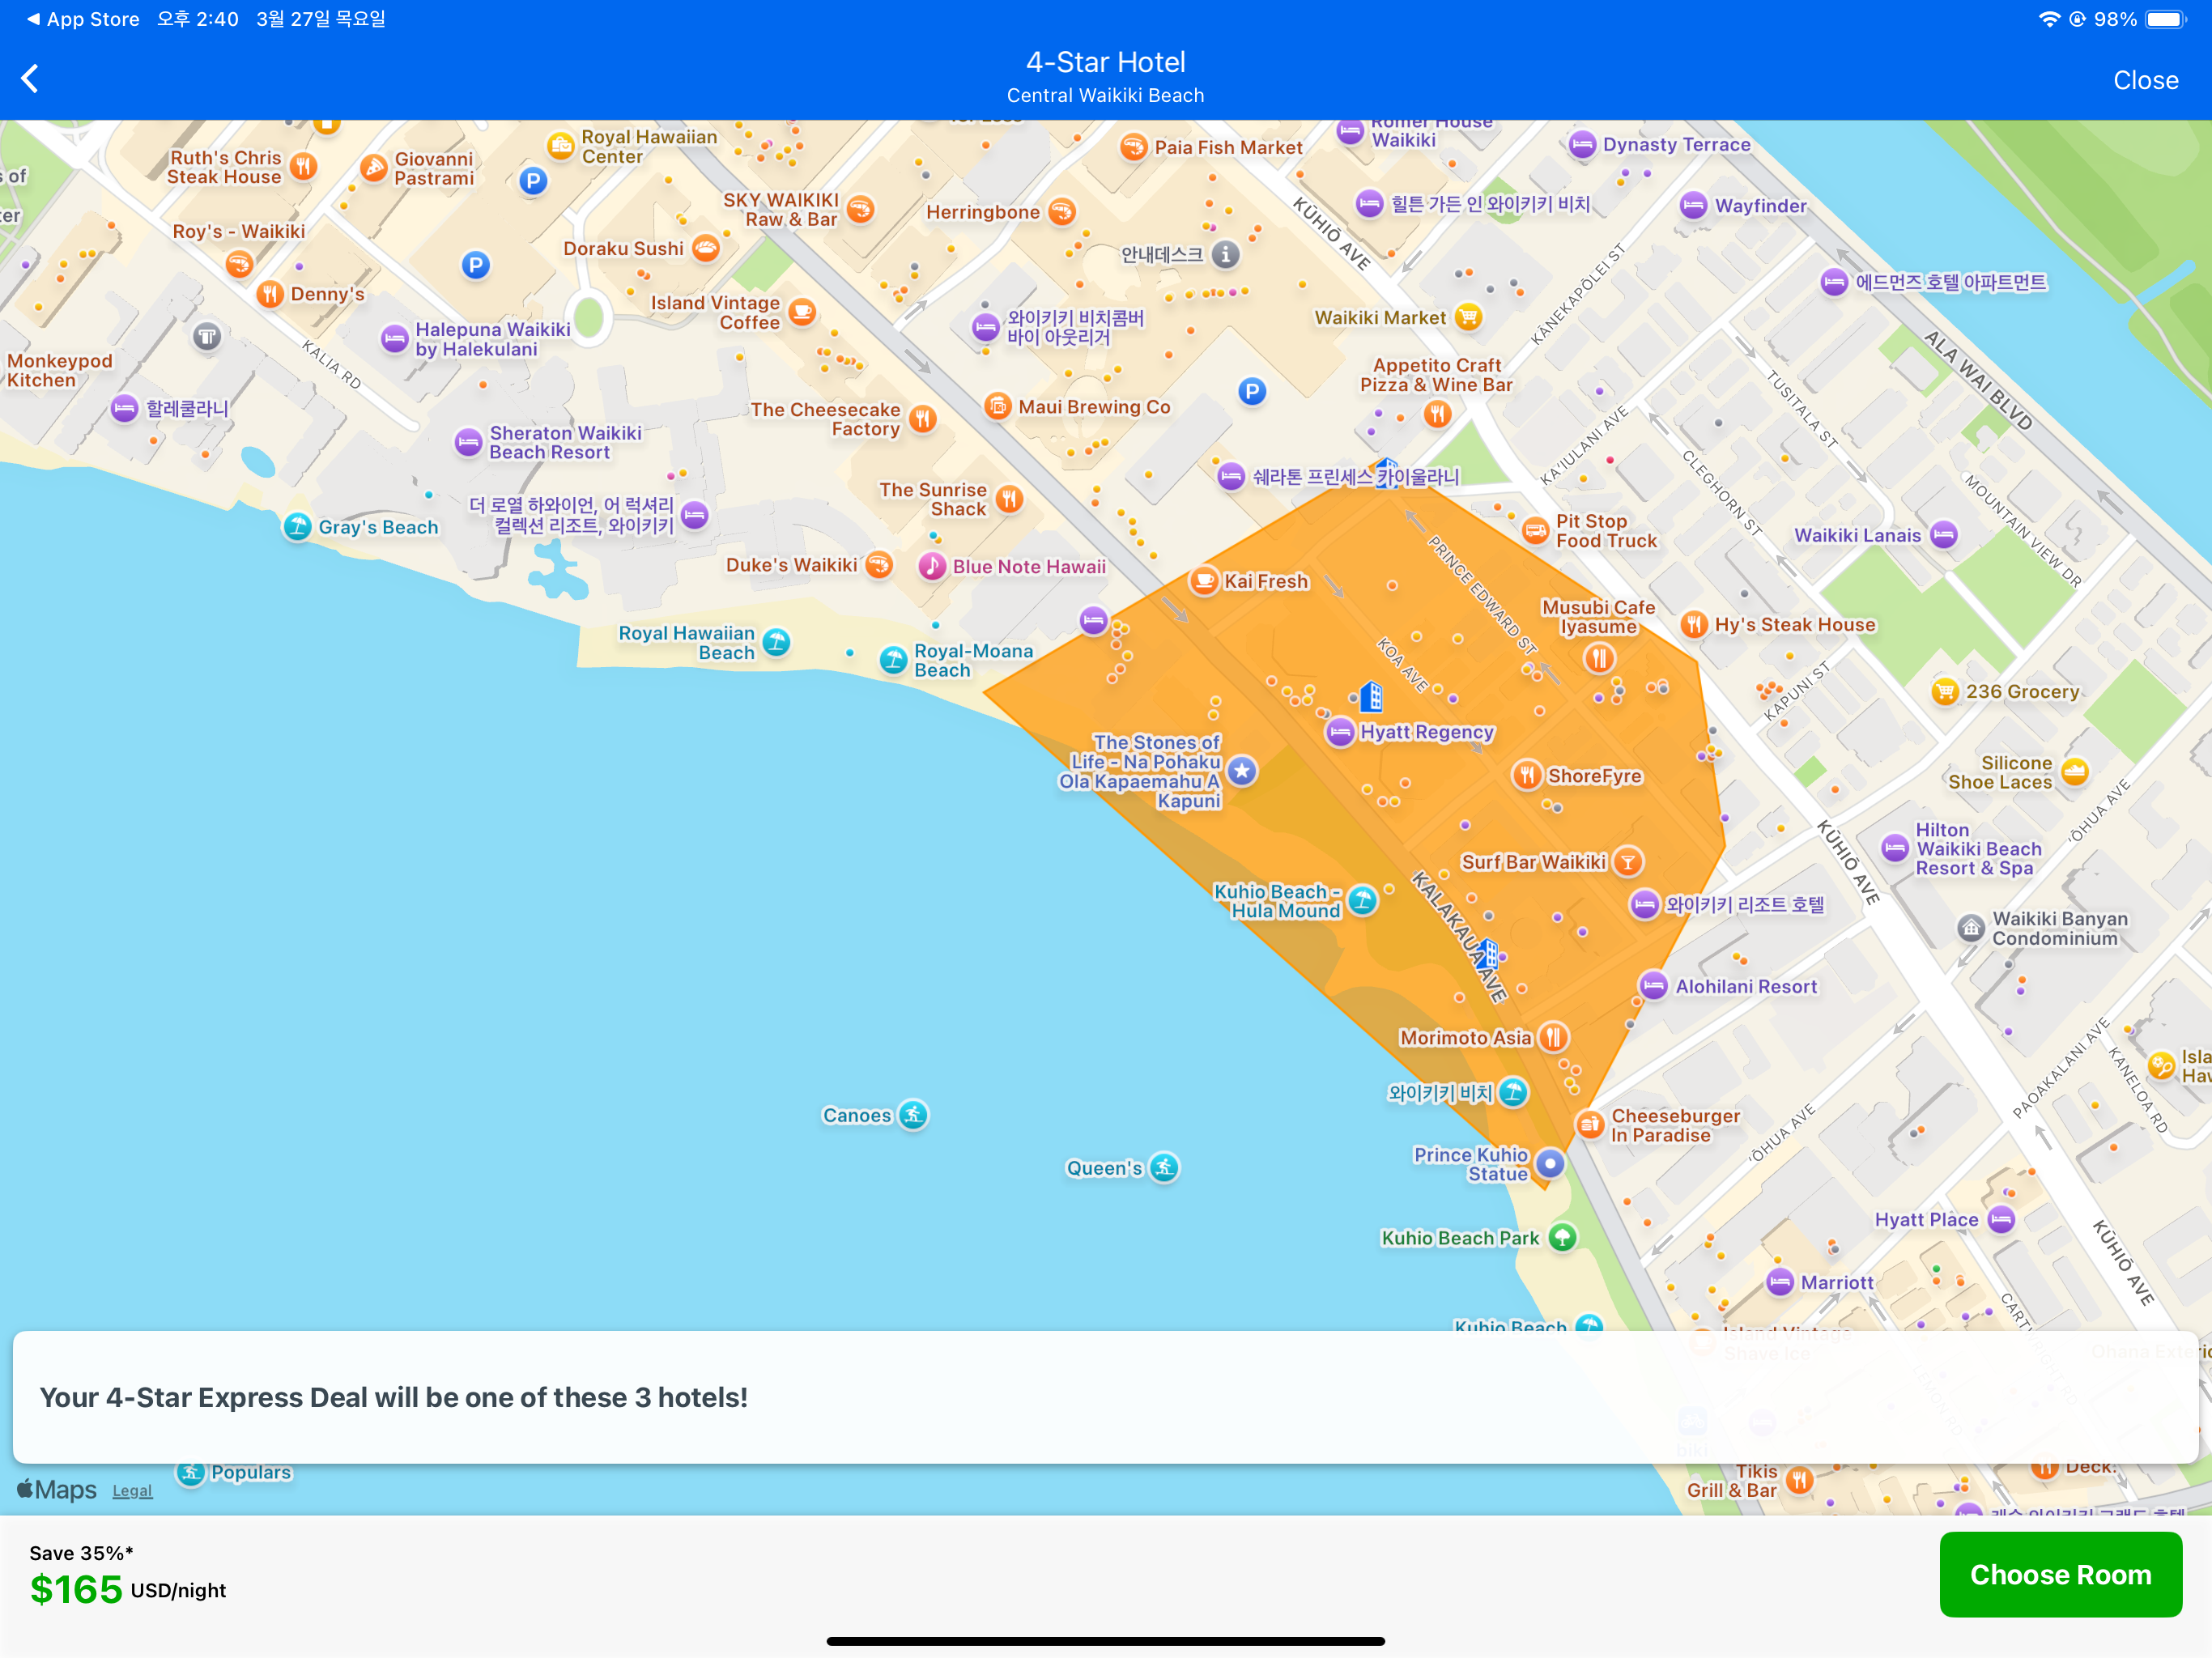Select Kuhio Beach Park tree icon
The height and width of the screenshot is (1658, 2212).
(1562, 1237)
